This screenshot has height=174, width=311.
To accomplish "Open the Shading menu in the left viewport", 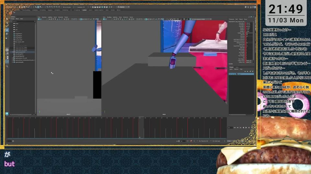I will 44,17.
